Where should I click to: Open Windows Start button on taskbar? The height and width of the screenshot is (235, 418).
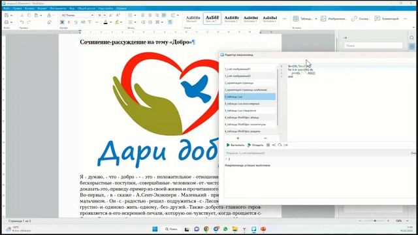point(155,229)
